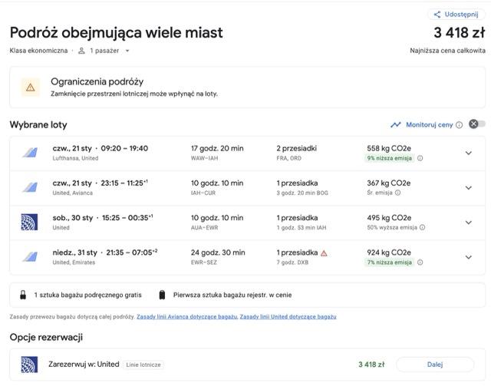The image size is (491, 386).
Task: Click info icon beside 50% wyższa emisja
Action: (423, 227)
